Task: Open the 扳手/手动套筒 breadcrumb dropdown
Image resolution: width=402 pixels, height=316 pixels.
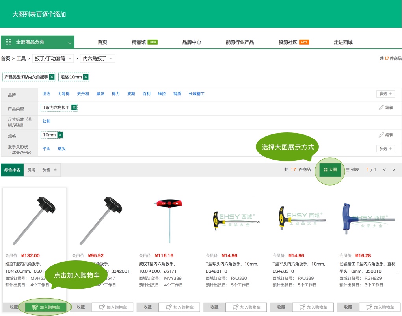Action: click(53, 58)
